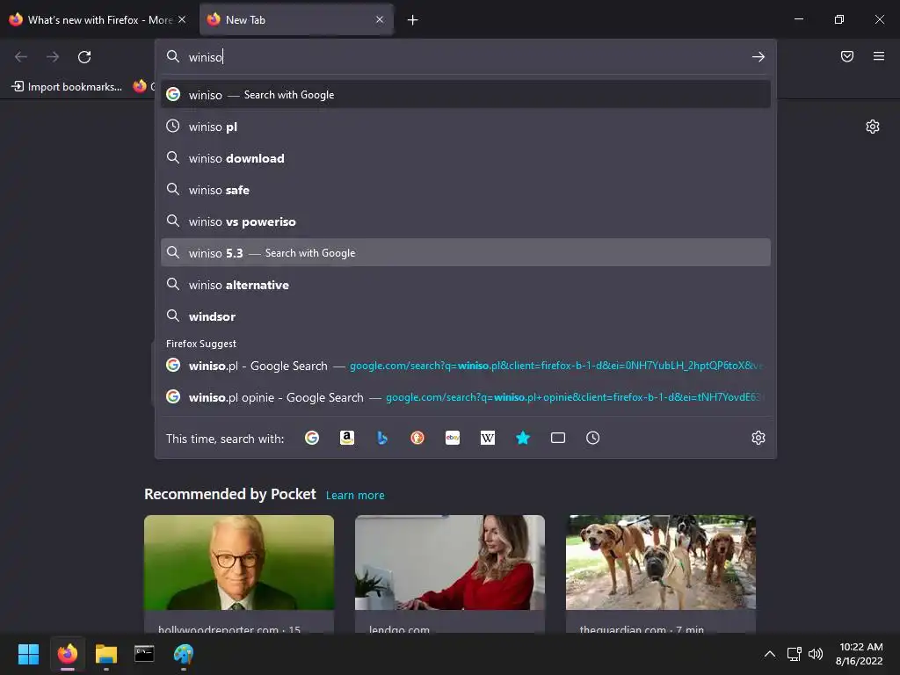Open the hollywoodreporter.com Pocket story thumbnail
Image resolution: width=900 pixels, height=675 pixels.
point(239,562)
